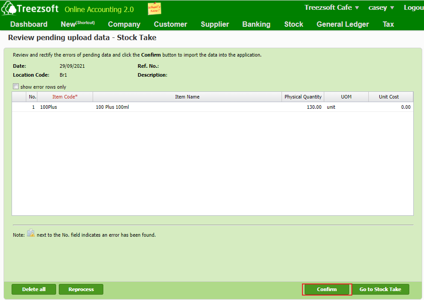Open the What's New sticky note icon
Screen dimensions: 424x300
154,9
